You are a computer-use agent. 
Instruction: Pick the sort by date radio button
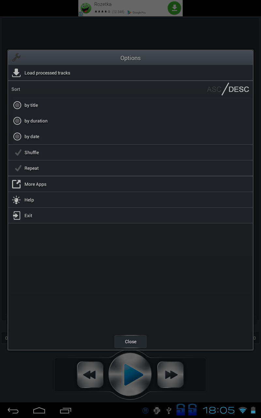click(17, 137)
